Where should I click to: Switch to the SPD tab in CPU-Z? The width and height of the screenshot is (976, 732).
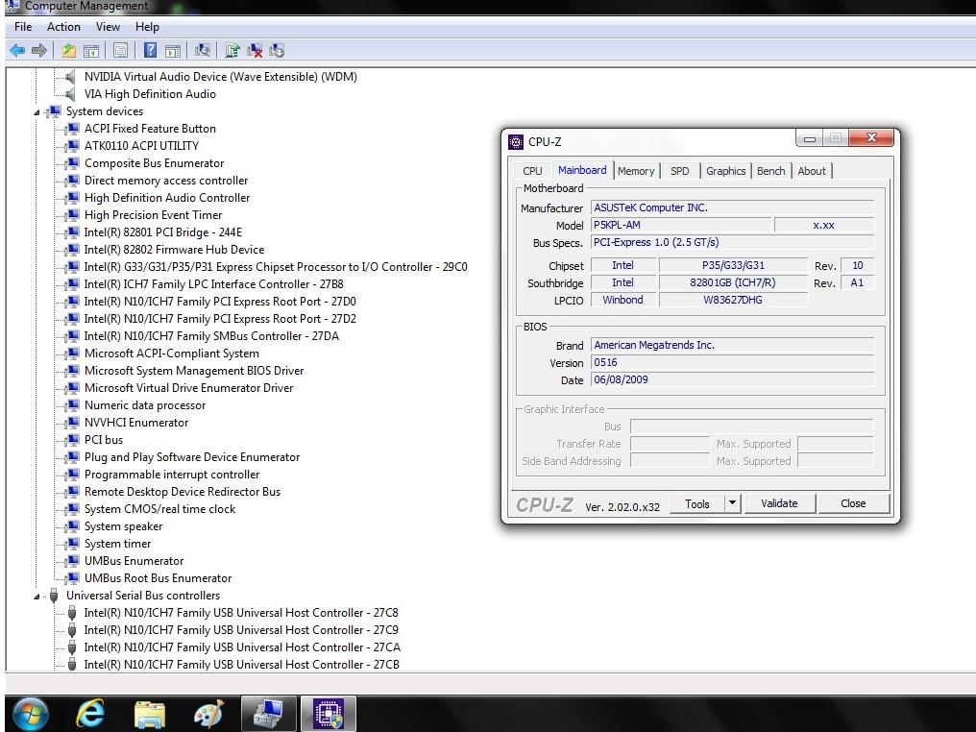pyautogui.click(x=680, y=171)
